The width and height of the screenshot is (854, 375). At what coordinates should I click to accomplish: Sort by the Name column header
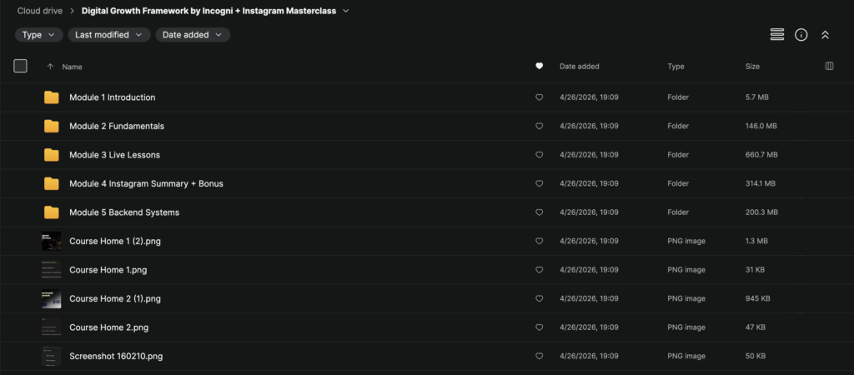point(72,67)
